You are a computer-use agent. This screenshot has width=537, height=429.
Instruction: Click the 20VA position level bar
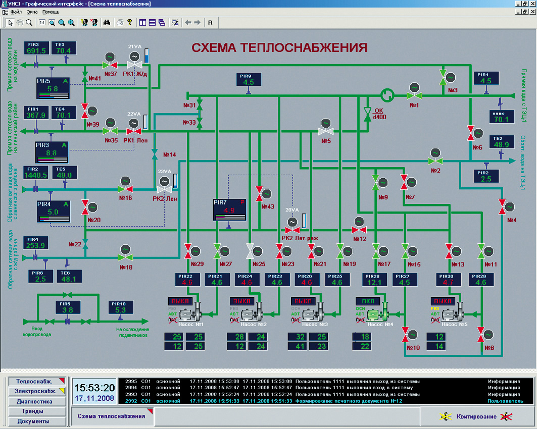pyautogui.click(x=304, y=221)
